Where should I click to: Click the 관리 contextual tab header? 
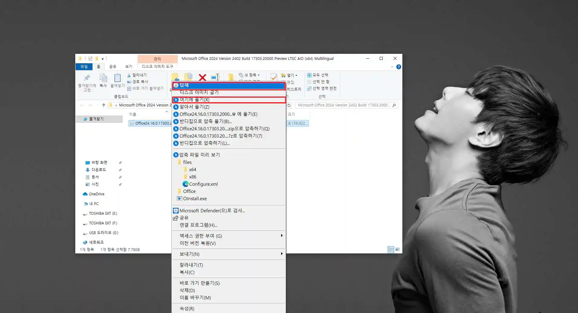[157, 59]
